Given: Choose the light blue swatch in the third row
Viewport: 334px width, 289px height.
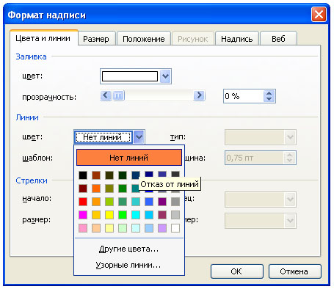Looking at the screenshot, I should 149,202.
